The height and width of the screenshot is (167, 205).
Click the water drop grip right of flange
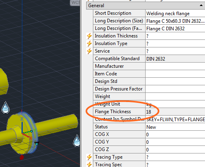click(77, 141)
